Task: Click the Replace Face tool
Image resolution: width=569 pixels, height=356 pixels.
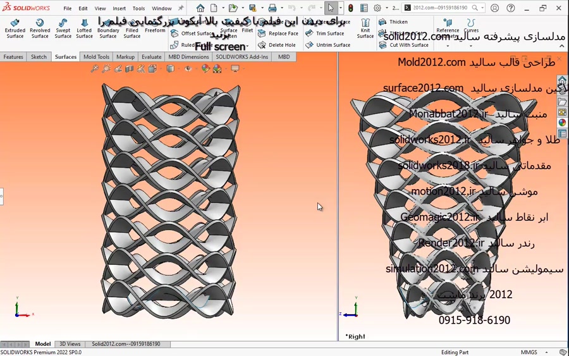Action: [278, 34]
